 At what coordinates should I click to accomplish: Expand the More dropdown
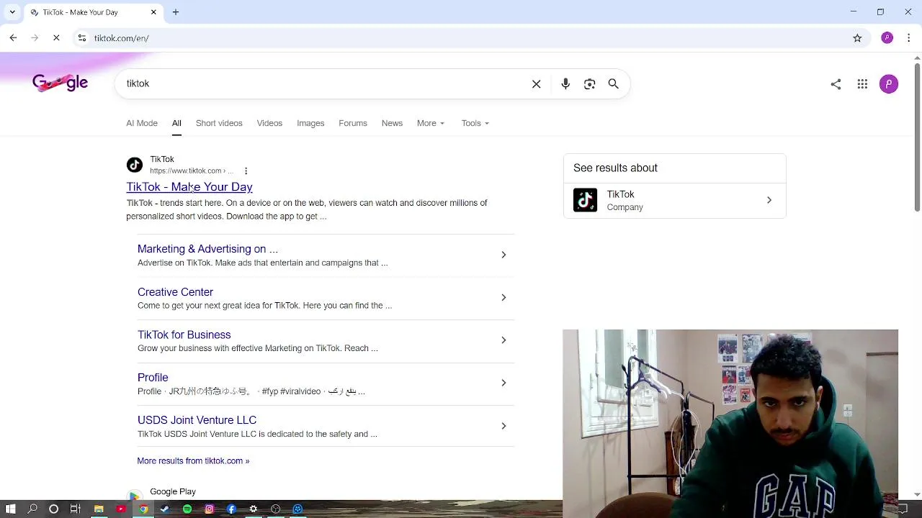431,123
